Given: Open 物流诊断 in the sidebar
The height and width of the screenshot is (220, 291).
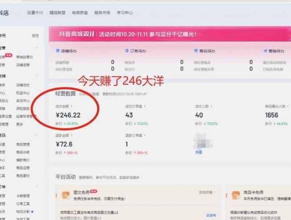Looking at the screenshot, I should point(23,212).
